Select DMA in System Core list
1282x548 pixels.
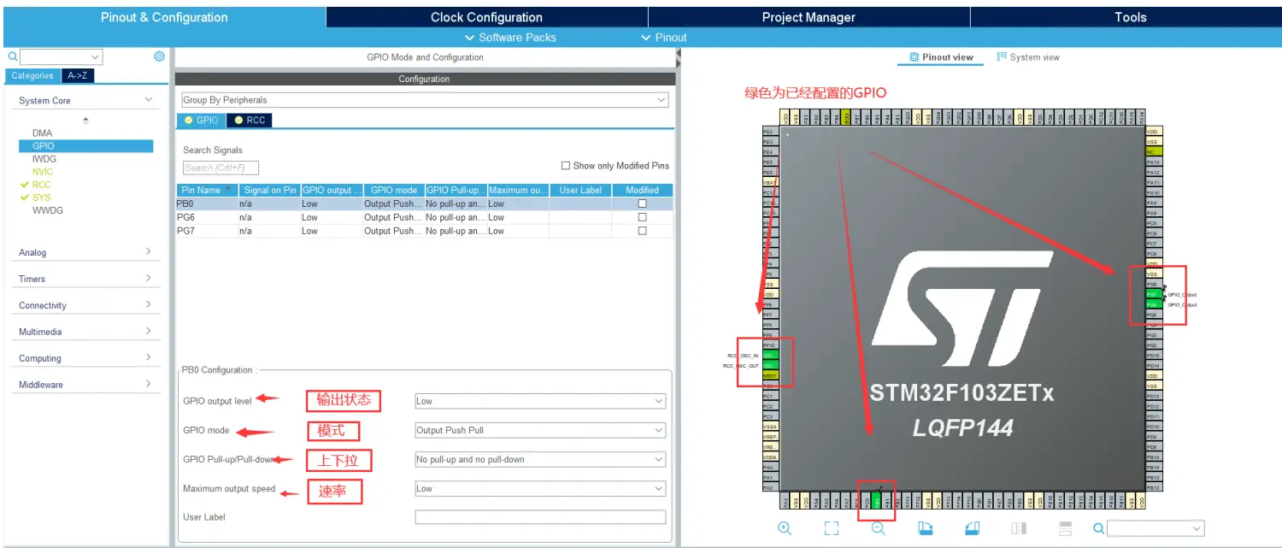[x=43, y=133]
